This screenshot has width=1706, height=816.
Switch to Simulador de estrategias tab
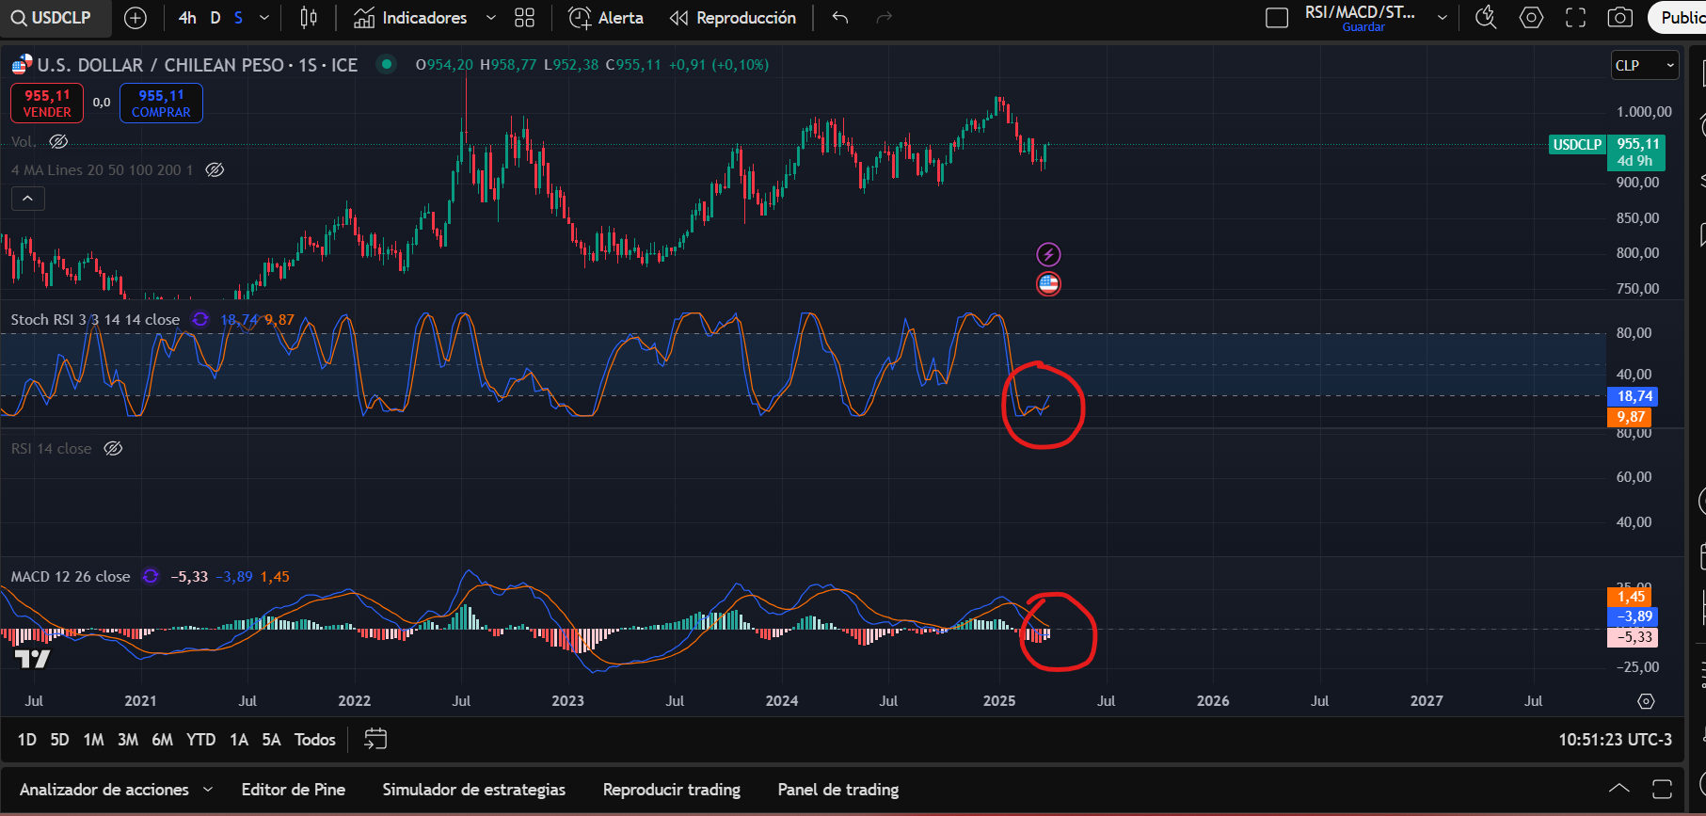coord(473,790)
